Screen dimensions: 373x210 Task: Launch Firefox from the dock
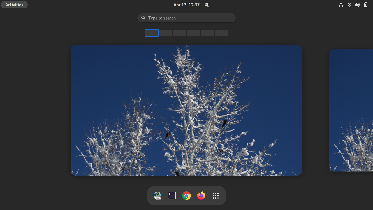click(x=201, y=195)
